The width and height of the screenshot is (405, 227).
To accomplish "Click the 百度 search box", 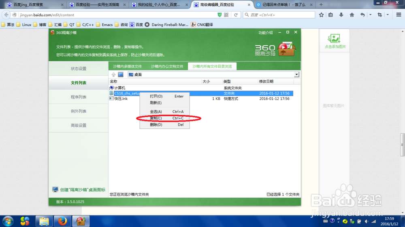I will [x=279, y=15].
